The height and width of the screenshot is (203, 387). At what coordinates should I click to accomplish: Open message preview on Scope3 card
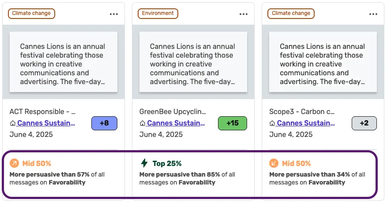click(323, 62)
